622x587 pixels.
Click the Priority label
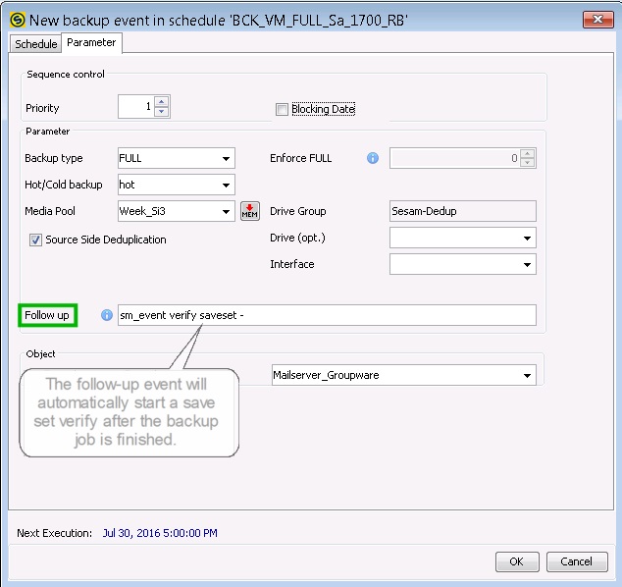click(x=42, y=108)
